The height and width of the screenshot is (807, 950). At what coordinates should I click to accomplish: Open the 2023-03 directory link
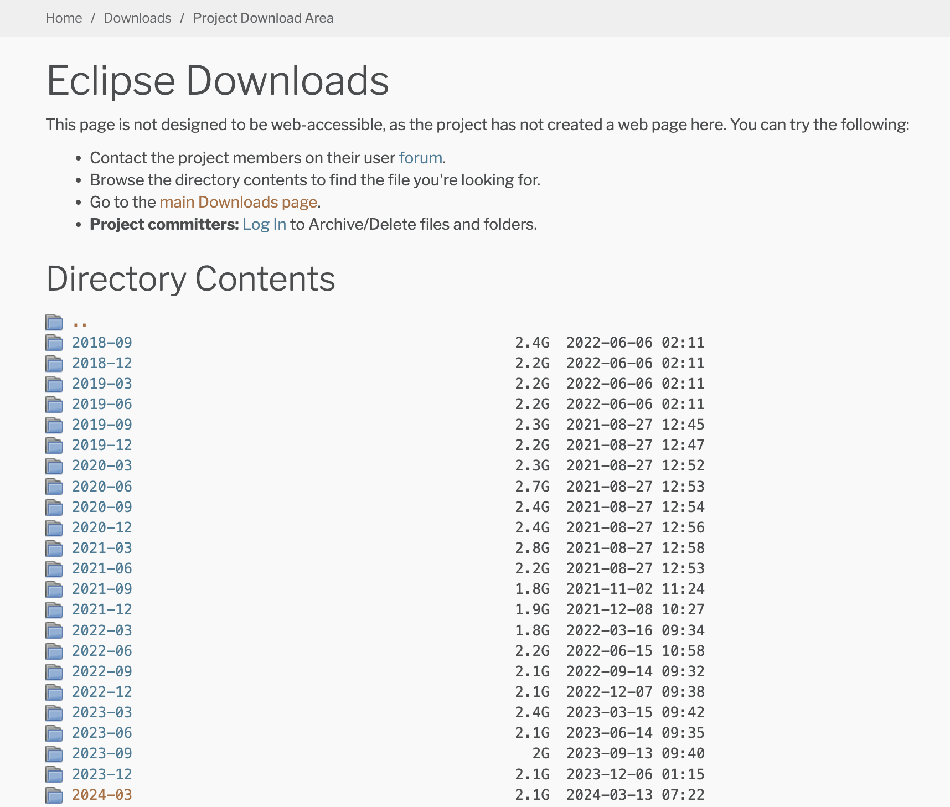coord(102,712)
